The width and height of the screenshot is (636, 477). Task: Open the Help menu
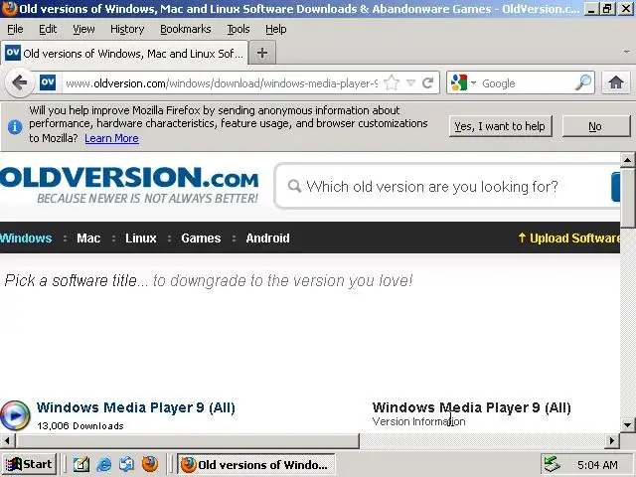276,29
